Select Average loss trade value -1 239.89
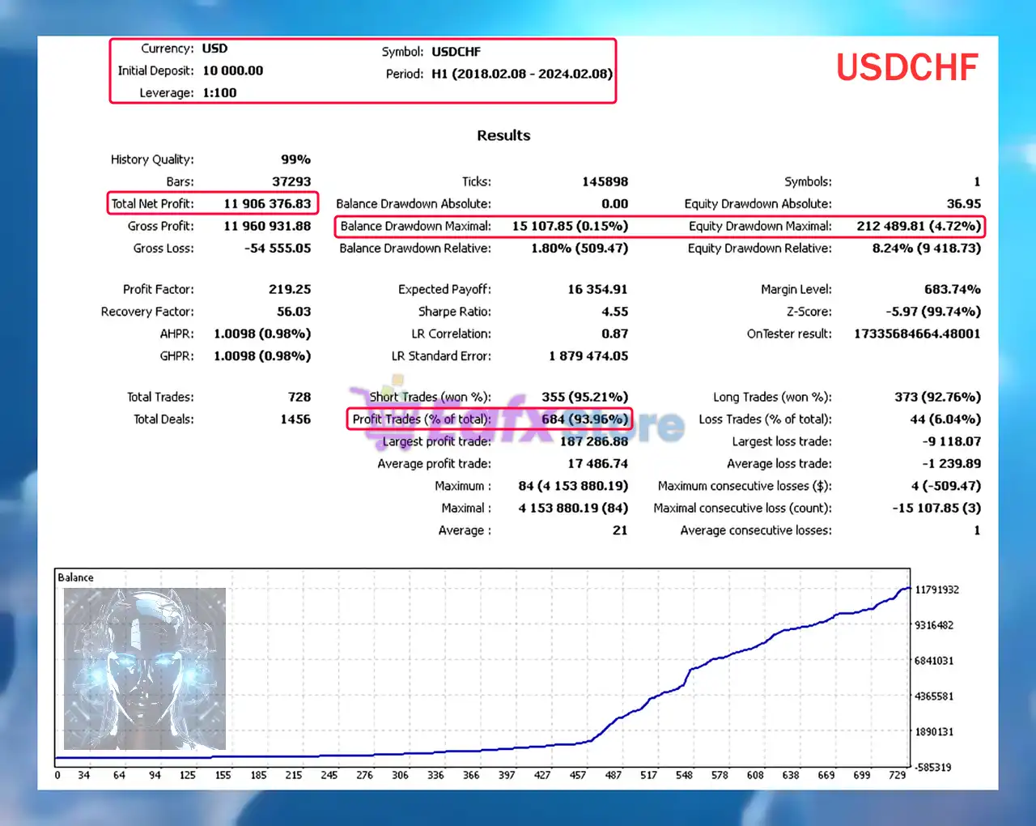The width and height of the screenshot is (1036, 826). (x=951, y=464)
